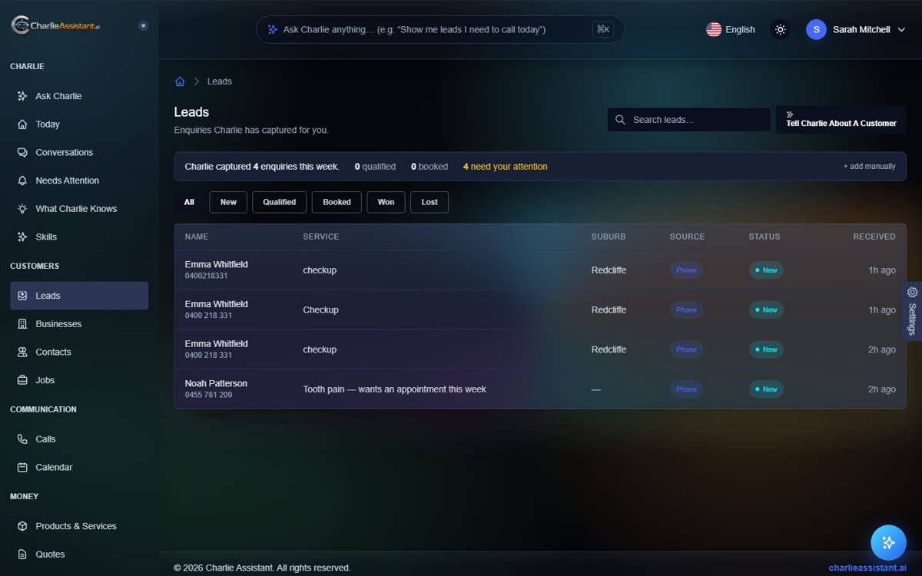The width and height of the screenshot is (922, 576).
Task: Click the Conversations chat icon
Action: click(x=22, y=152)
